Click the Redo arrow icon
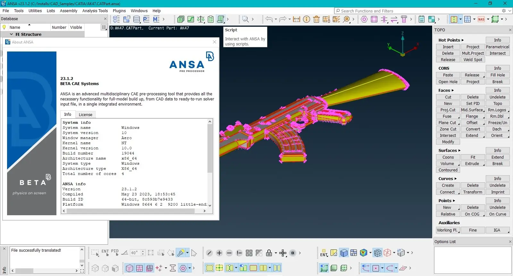The image size is (513, 276). (x=282, y=19)
